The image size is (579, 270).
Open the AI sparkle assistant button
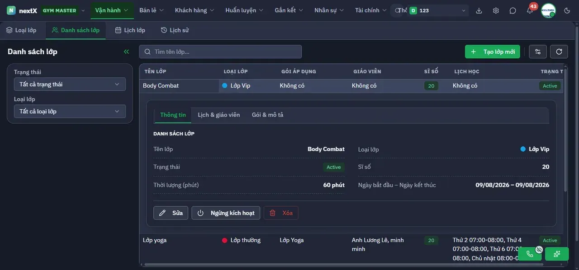557,254
